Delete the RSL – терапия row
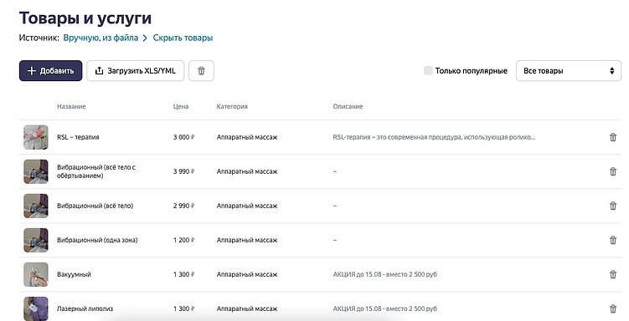The image size is (629, 321). coord(613,137)
